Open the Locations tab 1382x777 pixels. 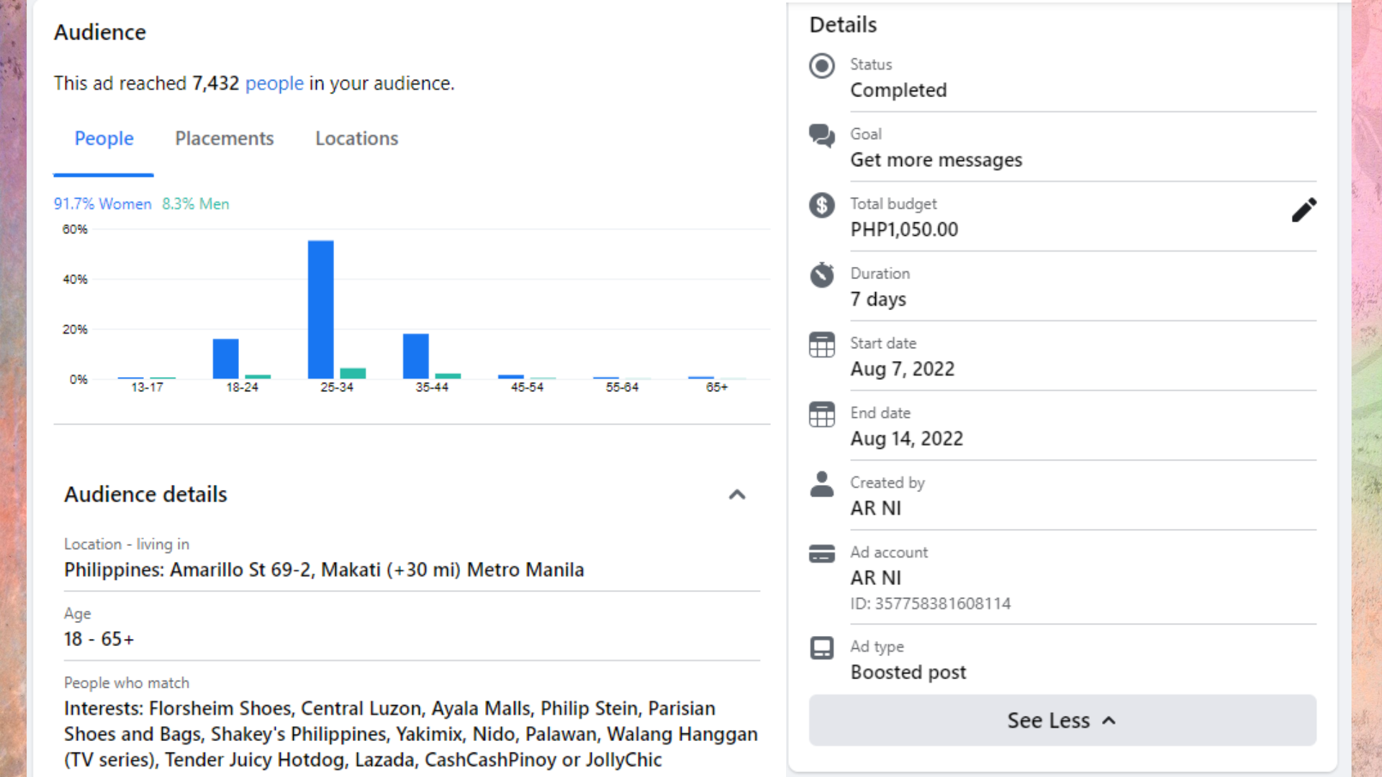356,138
